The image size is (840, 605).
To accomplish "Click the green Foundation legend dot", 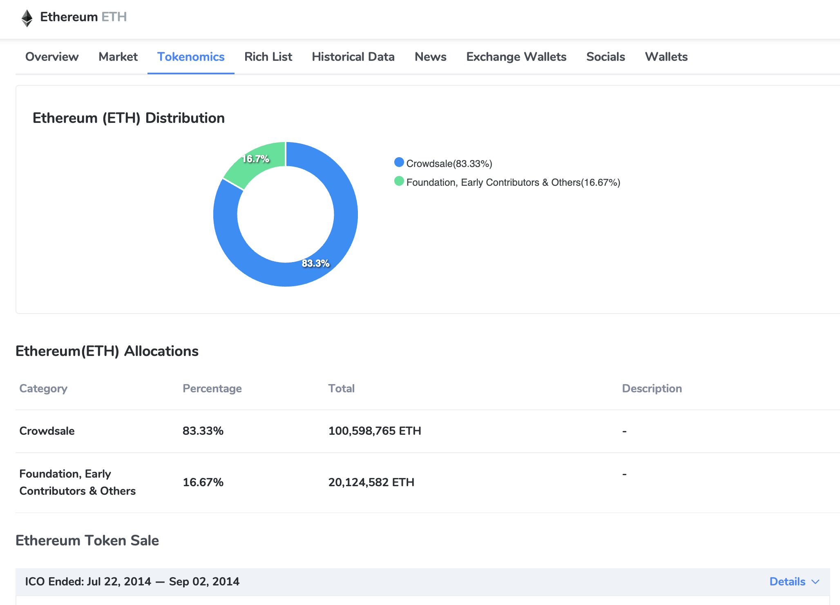I will point(399,181).
